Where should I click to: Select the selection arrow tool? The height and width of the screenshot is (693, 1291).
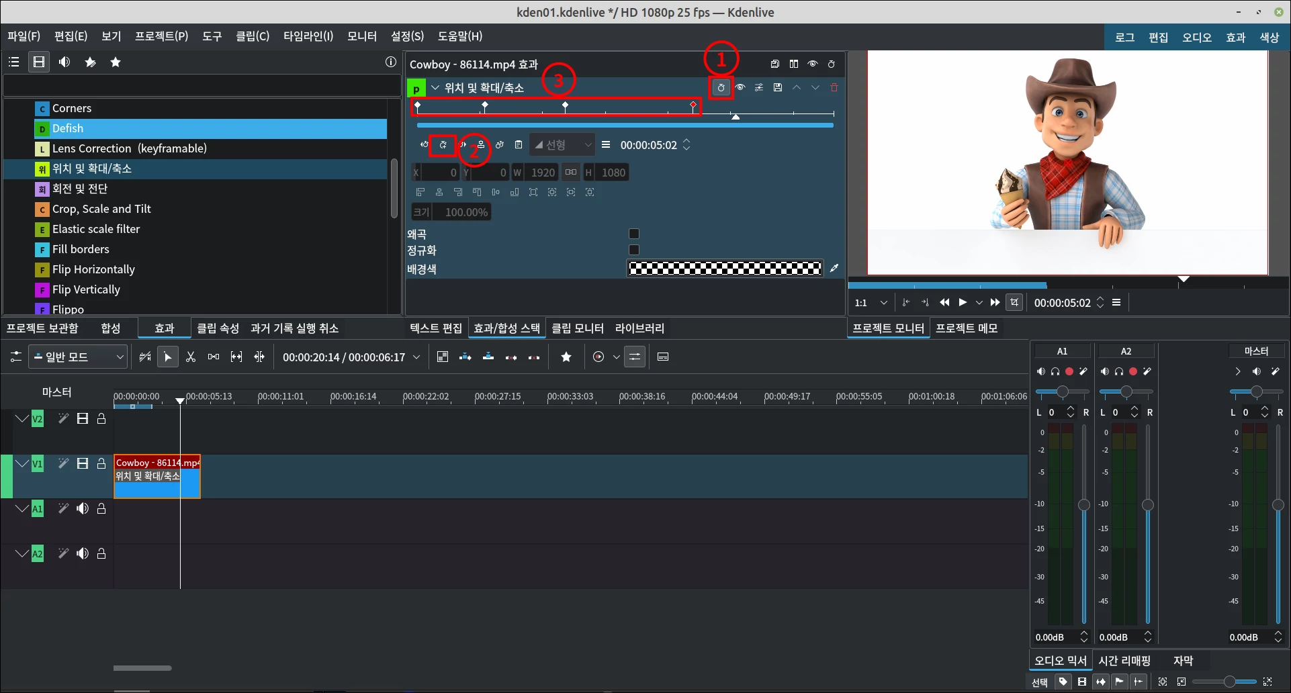click(168, 357)
